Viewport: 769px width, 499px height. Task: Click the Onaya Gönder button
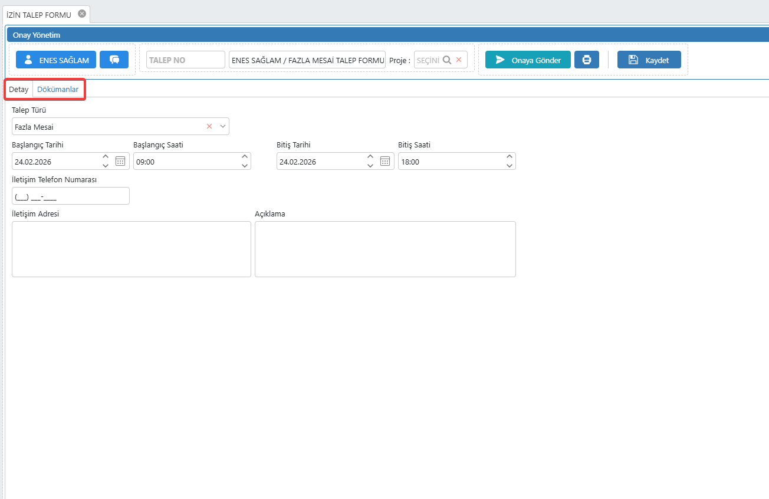(x=528, y=60)
